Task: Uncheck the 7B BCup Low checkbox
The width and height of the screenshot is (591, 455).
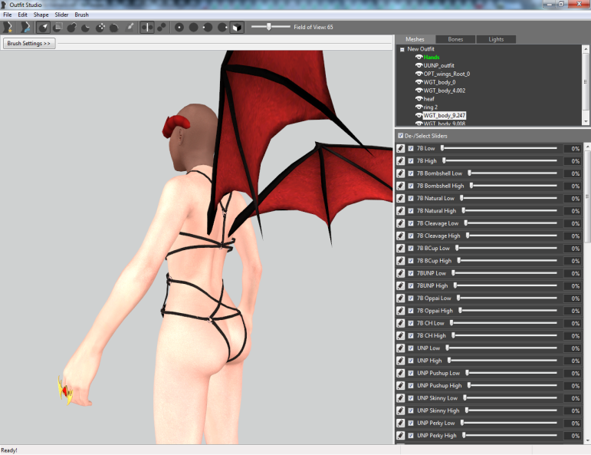Action: click(411, 249)
